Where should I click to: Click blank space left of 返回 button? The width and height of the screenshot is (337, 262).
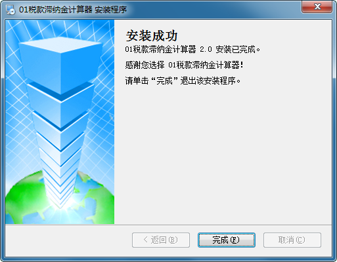coord(68,240)
